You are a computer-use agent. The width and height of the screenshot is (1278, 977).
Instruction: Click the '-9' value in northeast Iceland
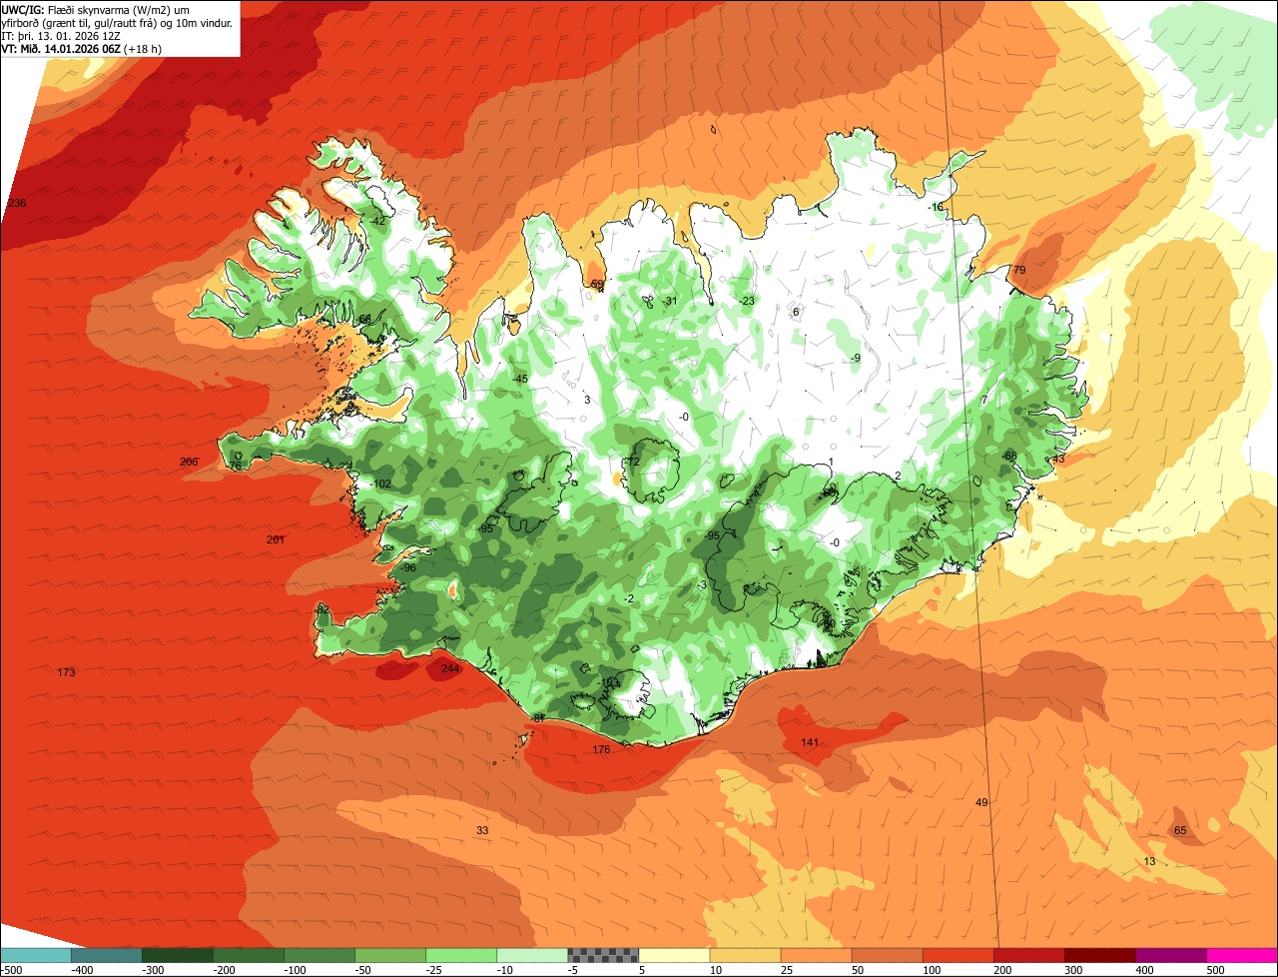(x=855, y=358)
